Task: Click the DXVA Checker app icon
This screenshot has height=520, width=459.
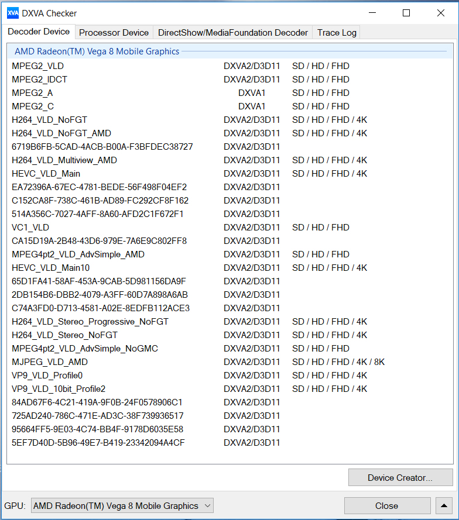Action: tap(12, 13)
